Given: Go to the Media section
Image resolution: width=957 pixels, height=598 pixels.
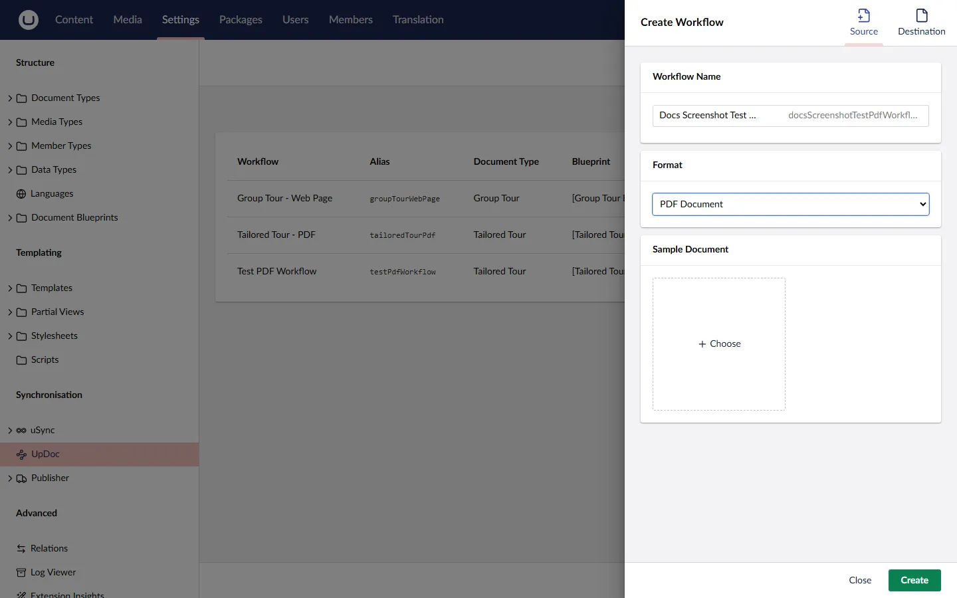Looking at the screenshot, I should point(128,20).
